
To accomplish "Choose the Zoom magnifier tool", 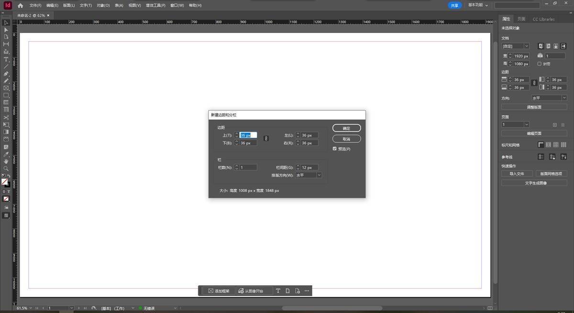I will click(x=6, y=169).
